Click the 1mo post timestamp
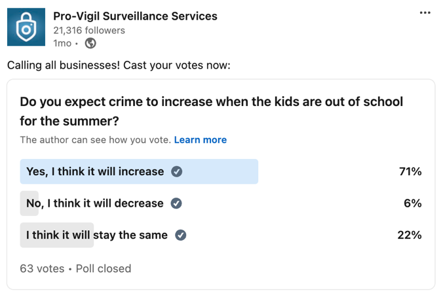The image size is (445, 295). (x=62, y=43)
